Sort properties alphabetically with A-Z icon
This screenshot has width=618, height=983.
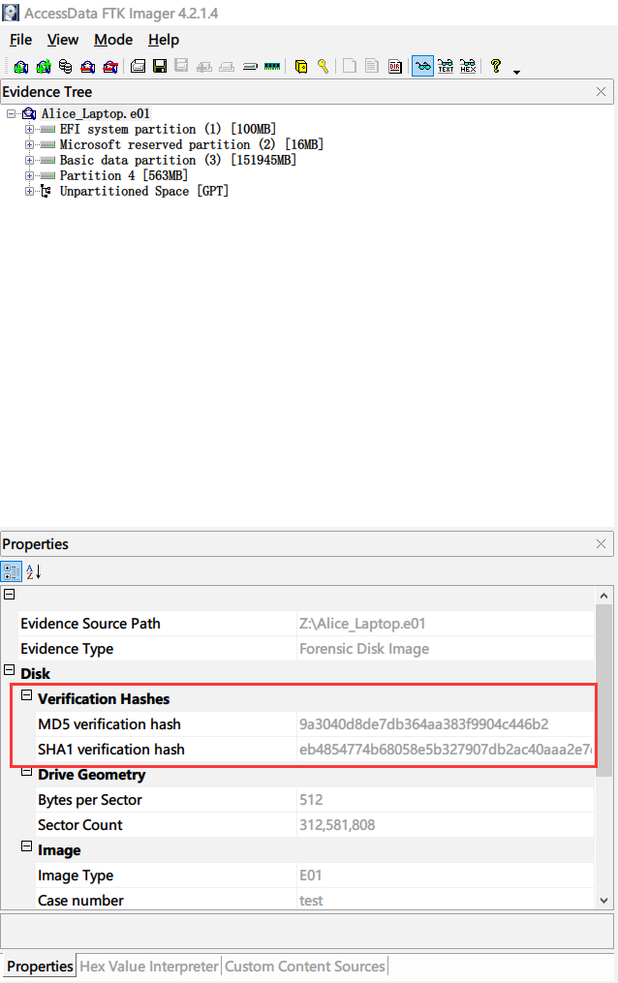(33, 571)
